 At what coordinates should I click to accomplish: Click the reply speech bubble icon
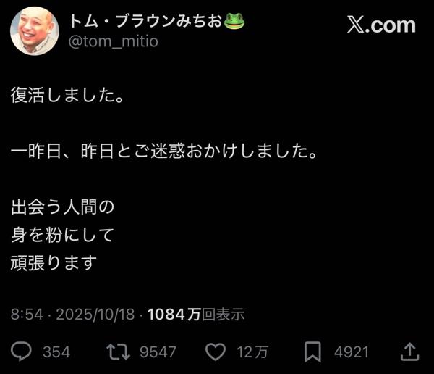pyautogui.click(x=21, y=352)
